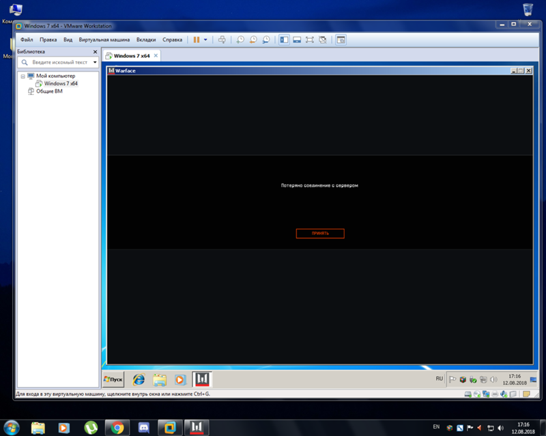Open the Правка menu

point(48,40)
